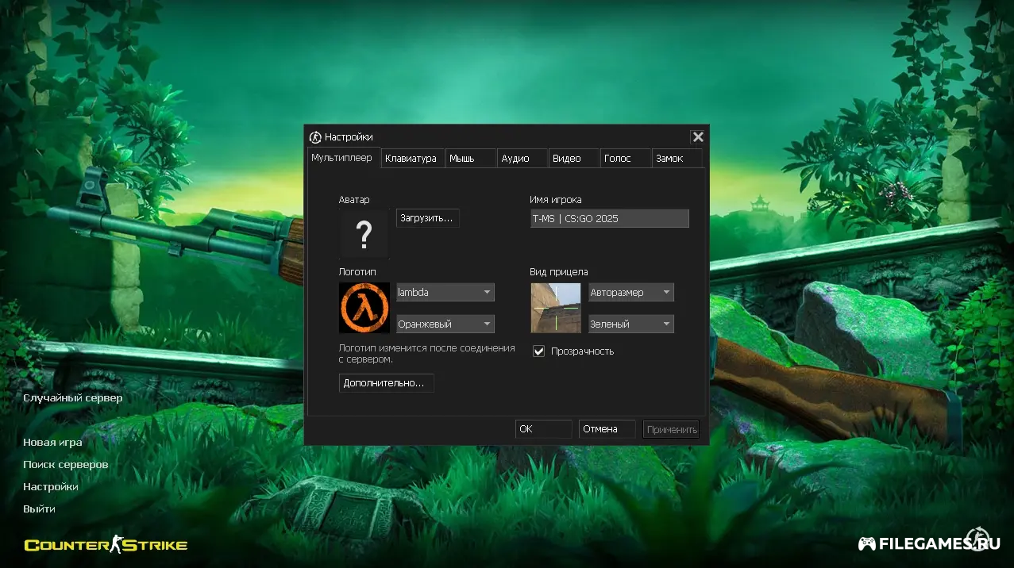
Task: Open the Замок tab
Action: point(677,159)
